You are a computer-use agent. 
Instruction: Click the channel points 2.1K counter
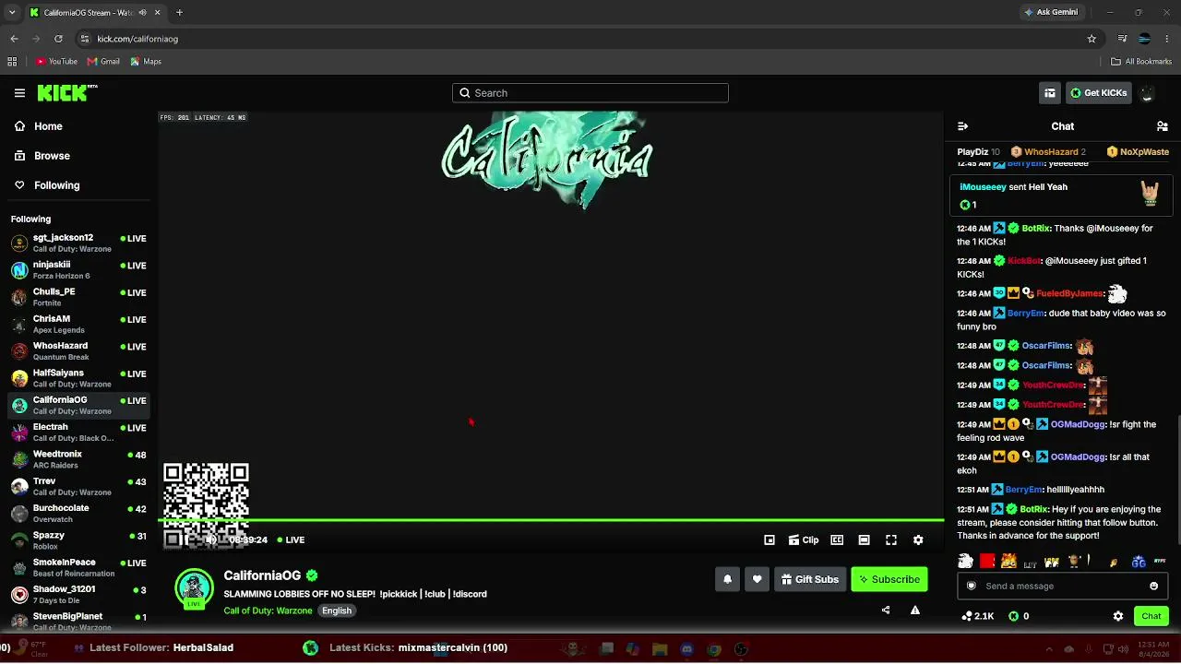977,616
